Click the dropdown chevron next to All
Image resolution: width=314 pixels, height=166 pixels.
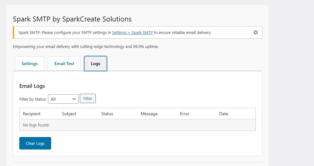74,99
